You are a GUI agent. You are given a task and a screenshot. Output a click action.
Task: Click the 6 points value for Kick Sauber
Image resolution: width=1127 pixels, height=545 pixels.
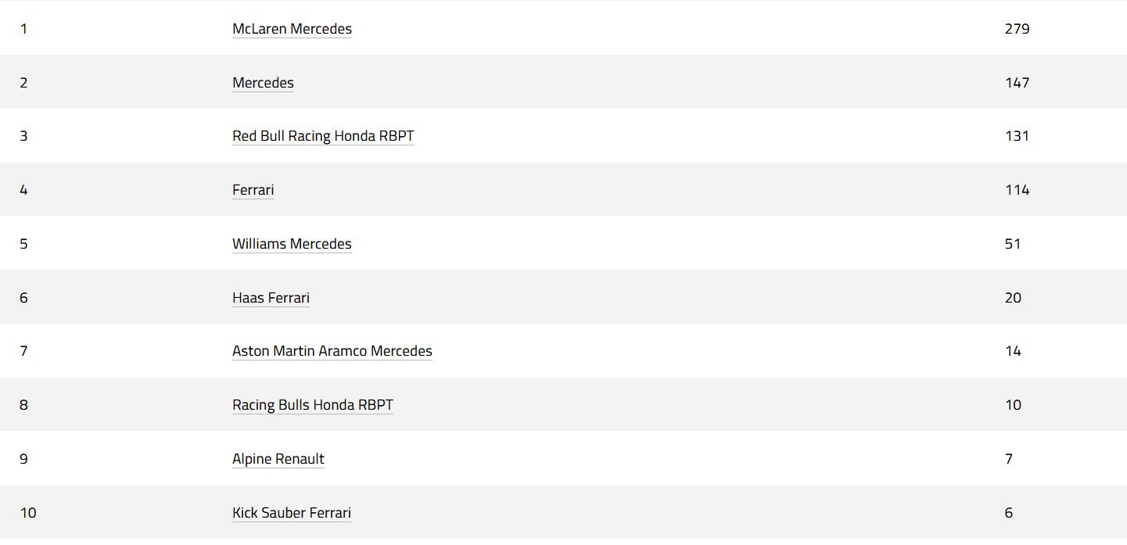[x=1009, y=513]
